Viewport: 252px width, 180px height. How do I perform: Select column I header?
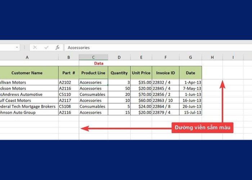tap(233, 57)
